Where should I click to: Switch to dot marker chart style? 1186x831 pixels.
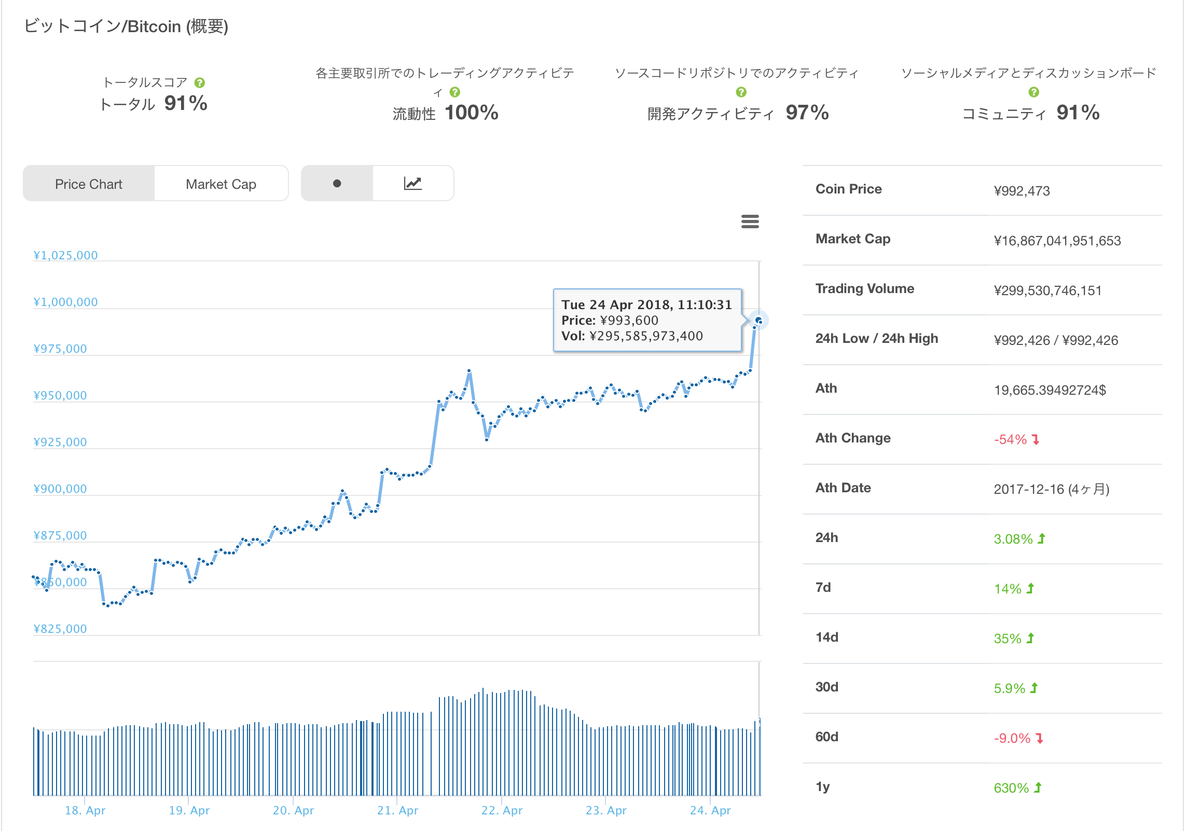(x=337, y=183)
